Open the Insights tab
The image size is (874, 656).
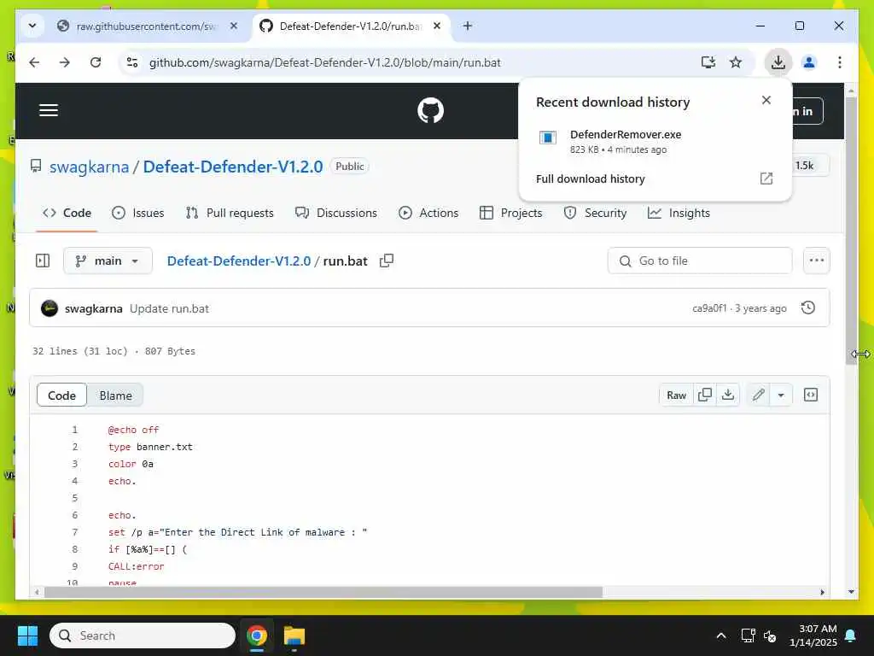[679, 213]
